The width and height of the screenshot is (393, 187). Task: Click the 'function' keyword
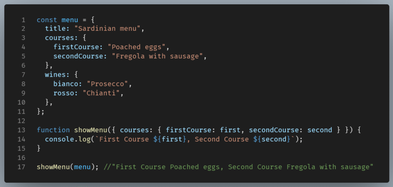(53, 130)
